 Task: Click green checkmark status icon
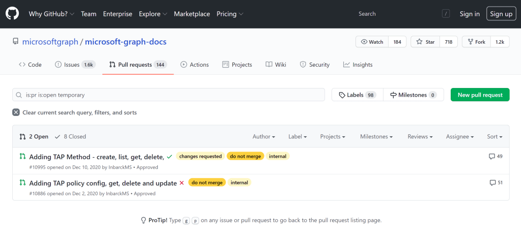169,157
